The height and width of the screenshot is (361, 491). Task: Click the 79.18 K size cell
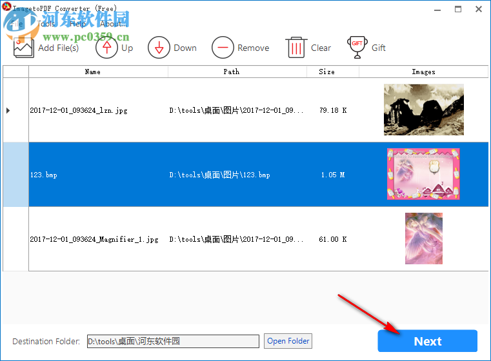[333, 110]
